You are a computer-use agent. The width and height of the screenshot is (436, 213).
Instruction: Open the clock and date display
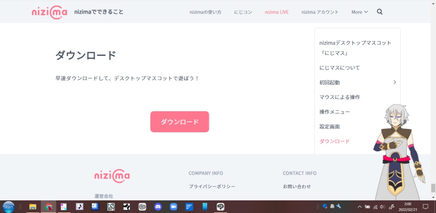click(x=407, y=206)
